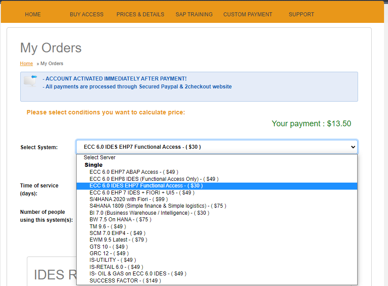Open PRICES & DETAILS menu item

coord(140,15)
